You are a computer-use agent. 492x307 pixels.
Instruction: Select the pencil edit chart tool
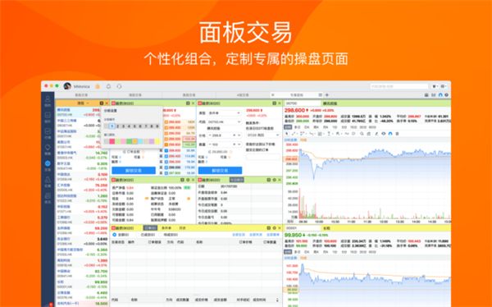click(x=376, y=134)
